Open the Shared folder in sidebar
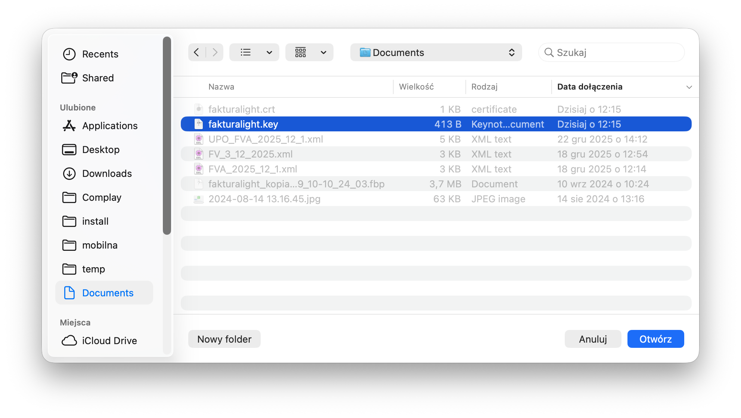 point(97,78)
